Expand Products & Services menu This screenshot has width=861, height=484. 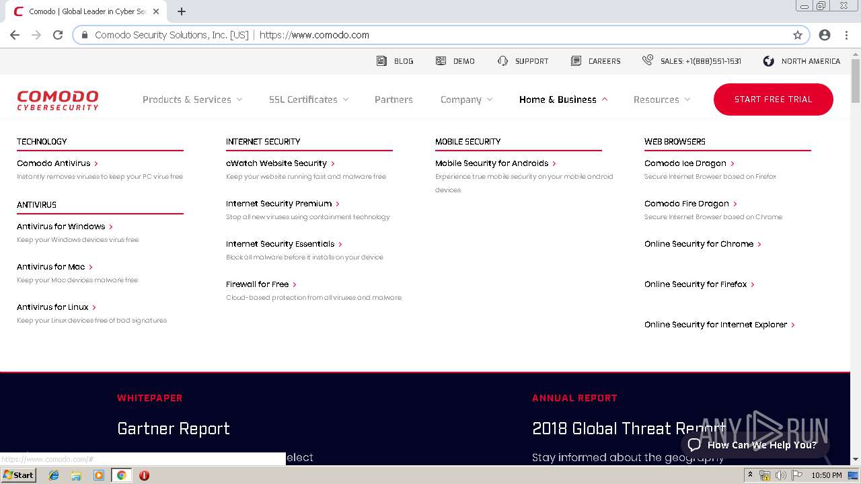click(192, 99)
